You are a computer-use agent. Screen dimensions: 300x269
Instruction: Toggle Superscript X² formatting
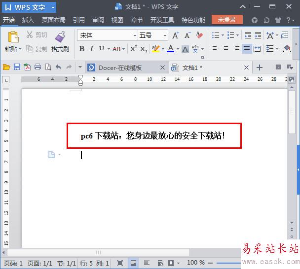tap(133, 49)
